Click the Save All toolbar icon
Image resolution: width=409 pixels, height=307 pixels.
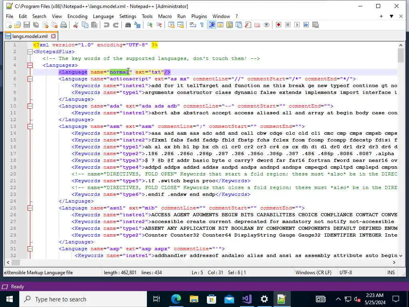click(x=36, y=25)
